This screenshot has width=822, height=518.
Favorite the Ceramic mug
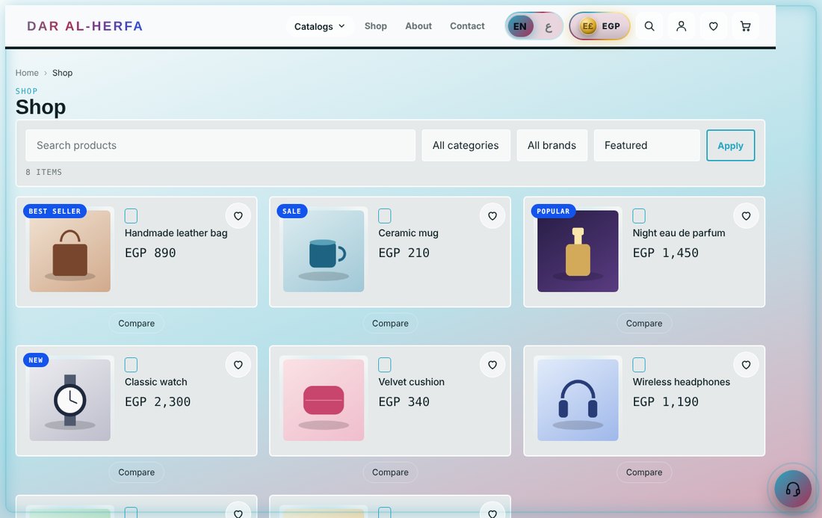pos(492,216)
